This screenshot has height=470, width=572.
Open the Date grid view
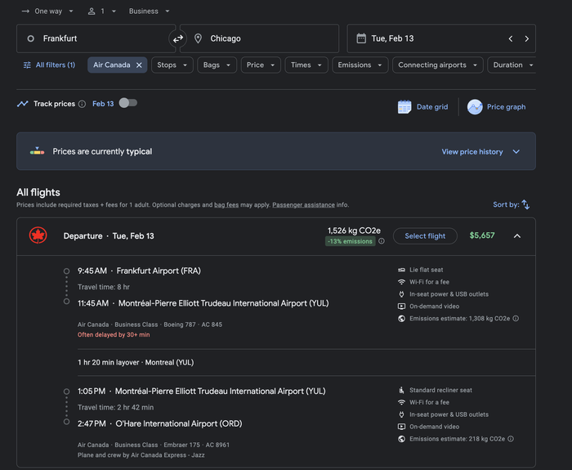point(422,107)
